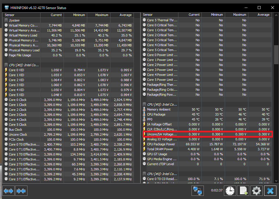
Task: Click the thermometer icon beside Memory Ambient
Action: point(144,109)
